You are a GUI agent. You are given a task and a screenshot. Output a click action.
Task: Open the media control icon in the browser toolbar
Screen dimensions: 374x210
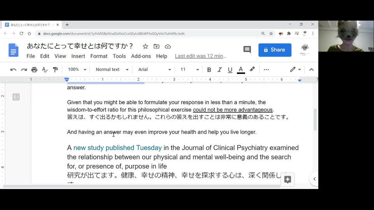click(297, 33)
